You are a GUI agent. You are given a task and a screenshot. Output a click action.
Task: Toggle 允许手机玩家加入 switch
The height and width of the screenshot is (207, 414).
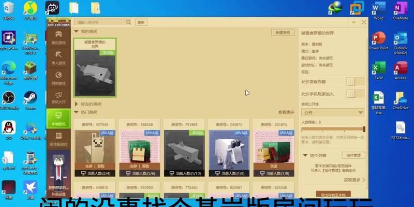pos(356,94)
